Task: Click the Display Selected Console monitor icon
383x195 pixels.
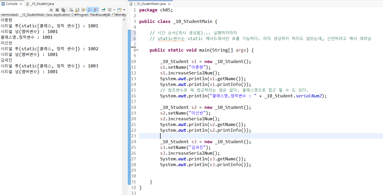Action: coord(110,10)
